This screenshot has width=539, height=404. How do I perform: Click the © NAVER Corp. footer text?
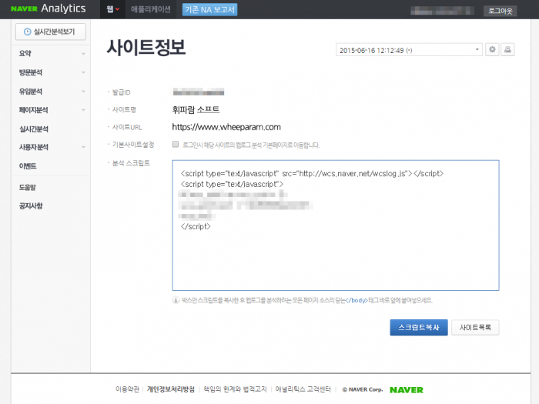(363, 389)
